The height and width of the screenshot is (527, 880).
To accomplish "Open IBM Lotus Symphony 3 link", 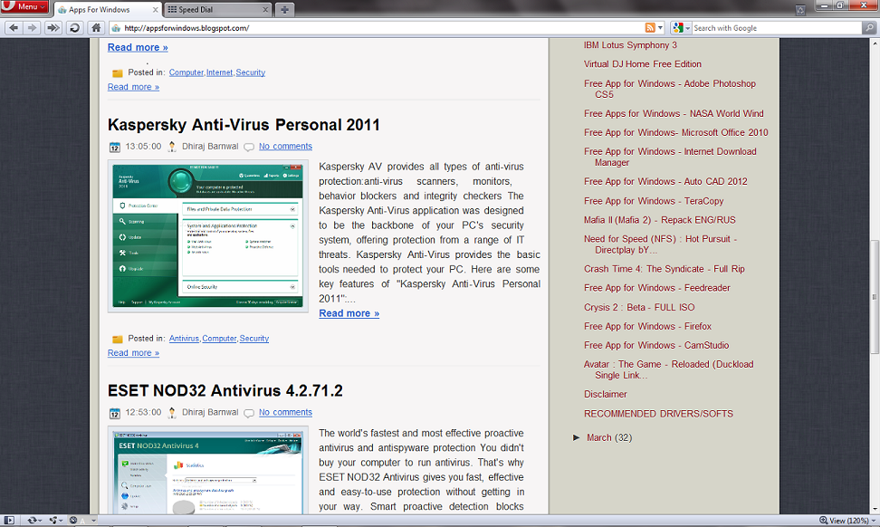I will pos(630,45).
